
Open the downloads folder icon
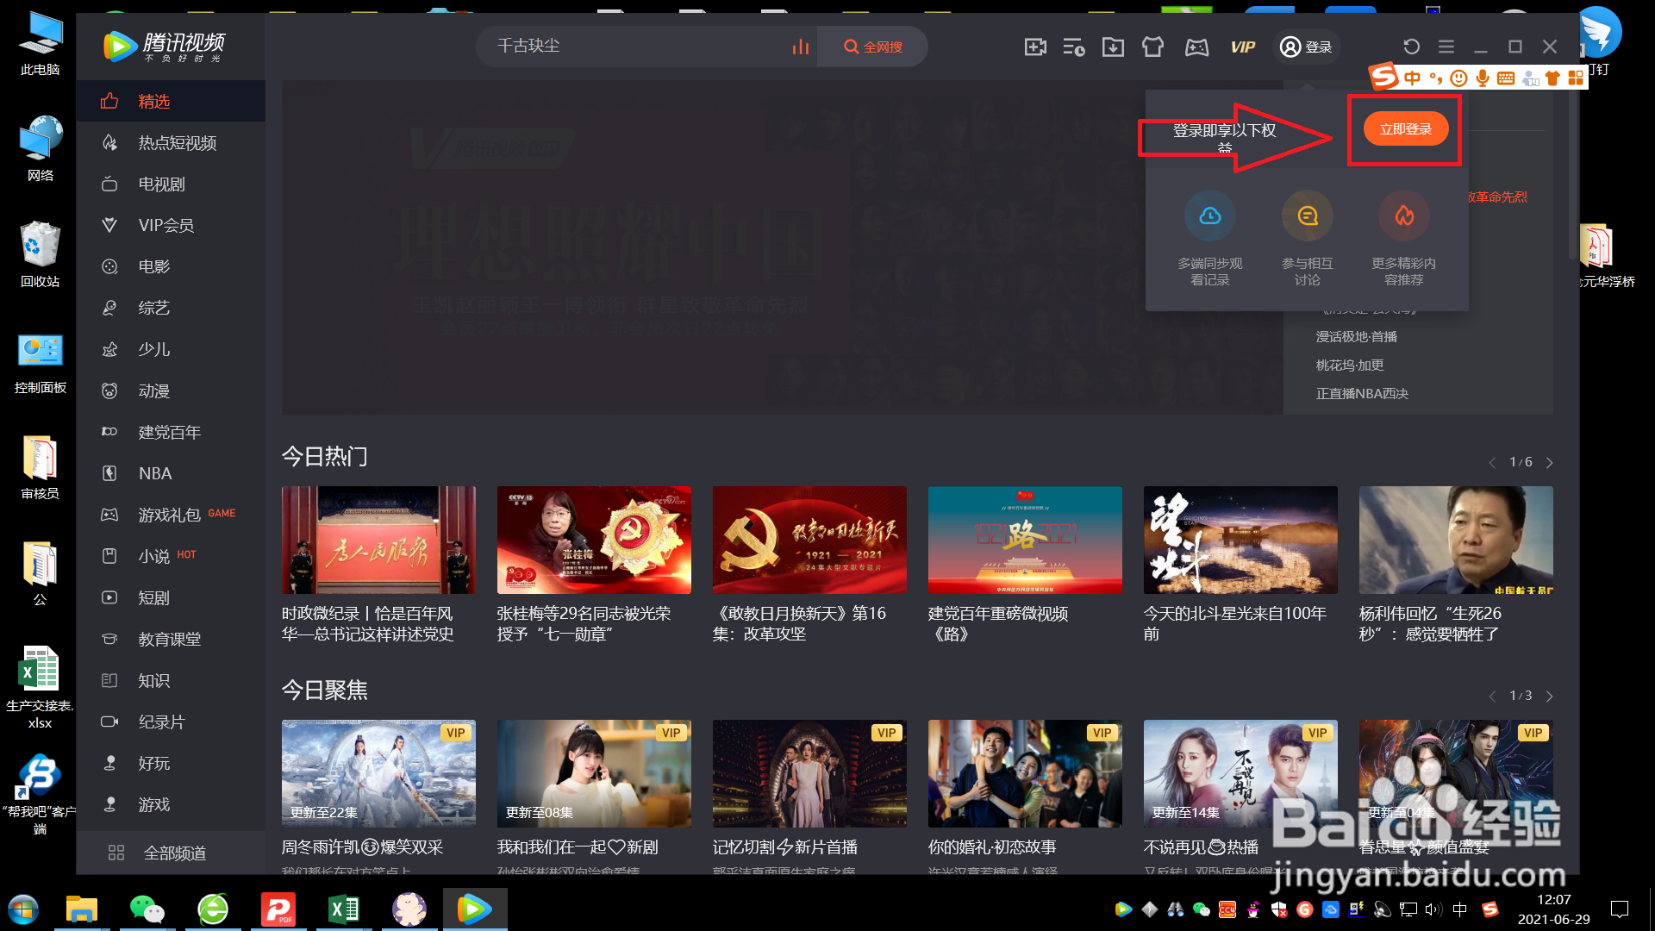tap(1113, 47)
